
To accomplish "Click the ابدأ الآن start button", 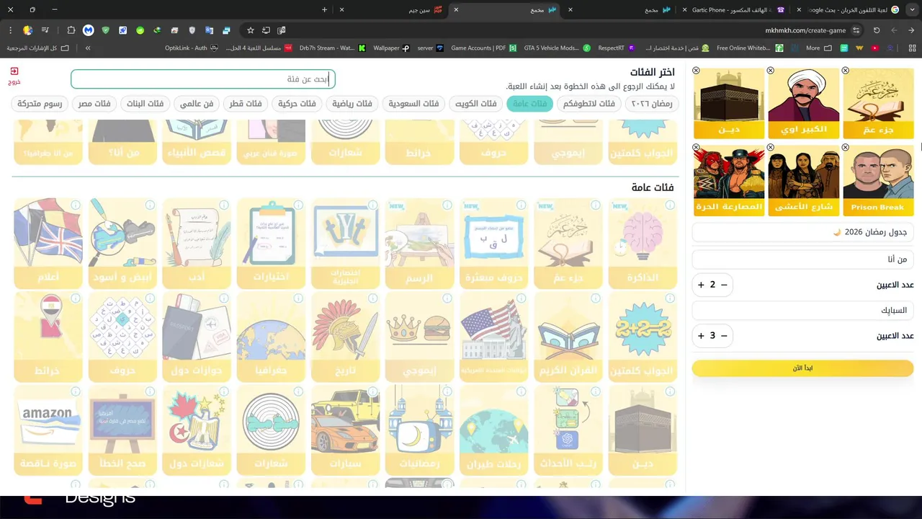I will pos(802,368).
